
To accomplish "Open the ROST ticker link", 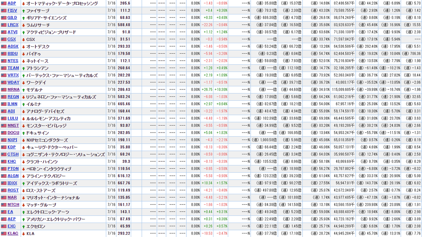I will pos(13,190).
